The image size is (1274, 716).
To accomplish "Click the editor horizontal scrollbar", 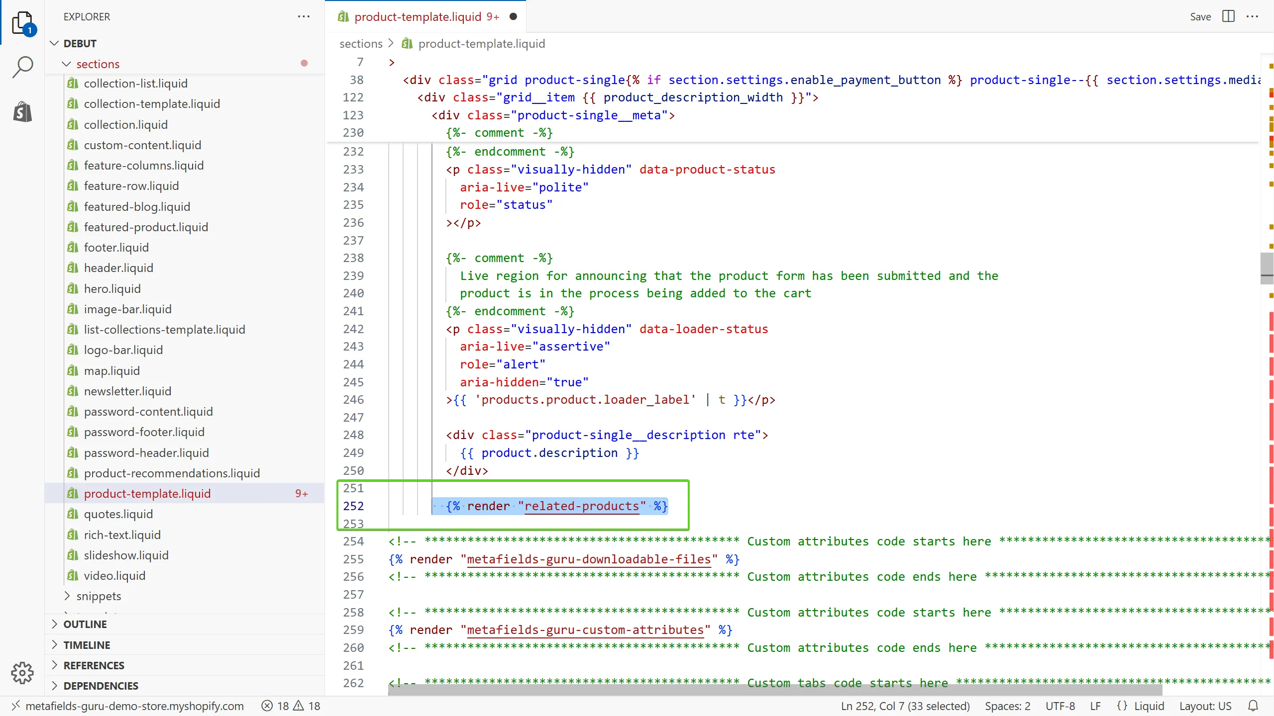I will point(774,690).
